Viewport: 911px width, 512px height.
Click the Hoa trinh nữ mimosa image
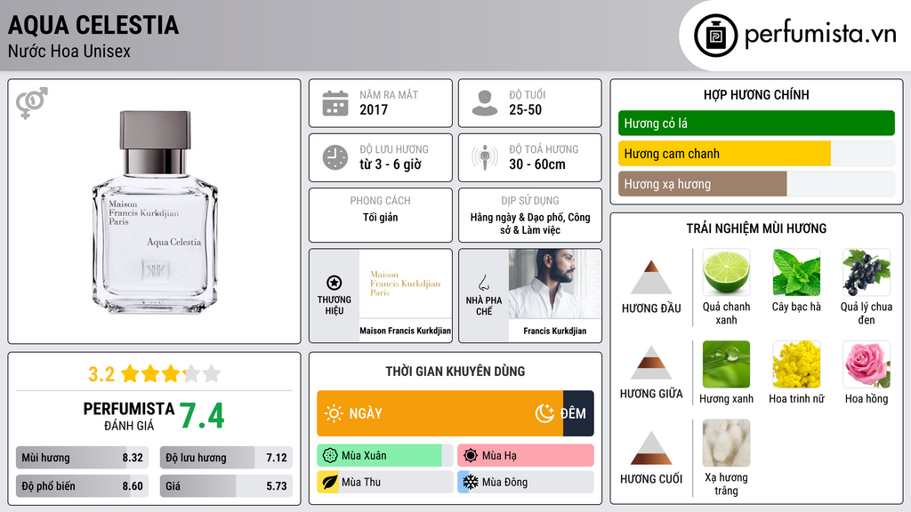[x=796, y=364]
